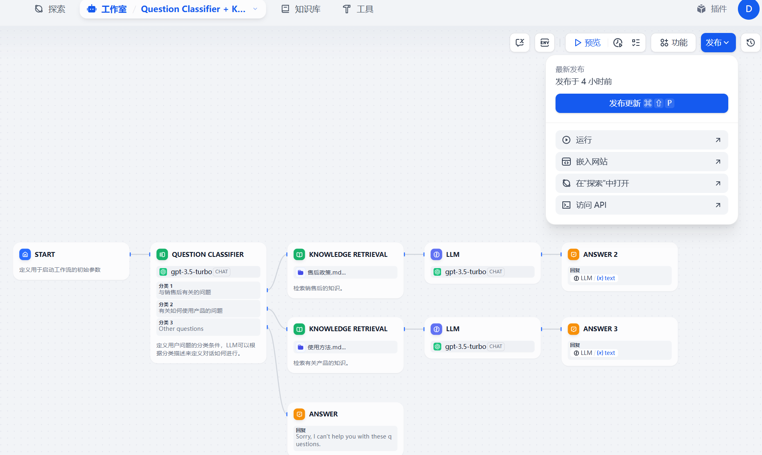
Task: Click the 插件 cube icon
Action: coord(701,9)
